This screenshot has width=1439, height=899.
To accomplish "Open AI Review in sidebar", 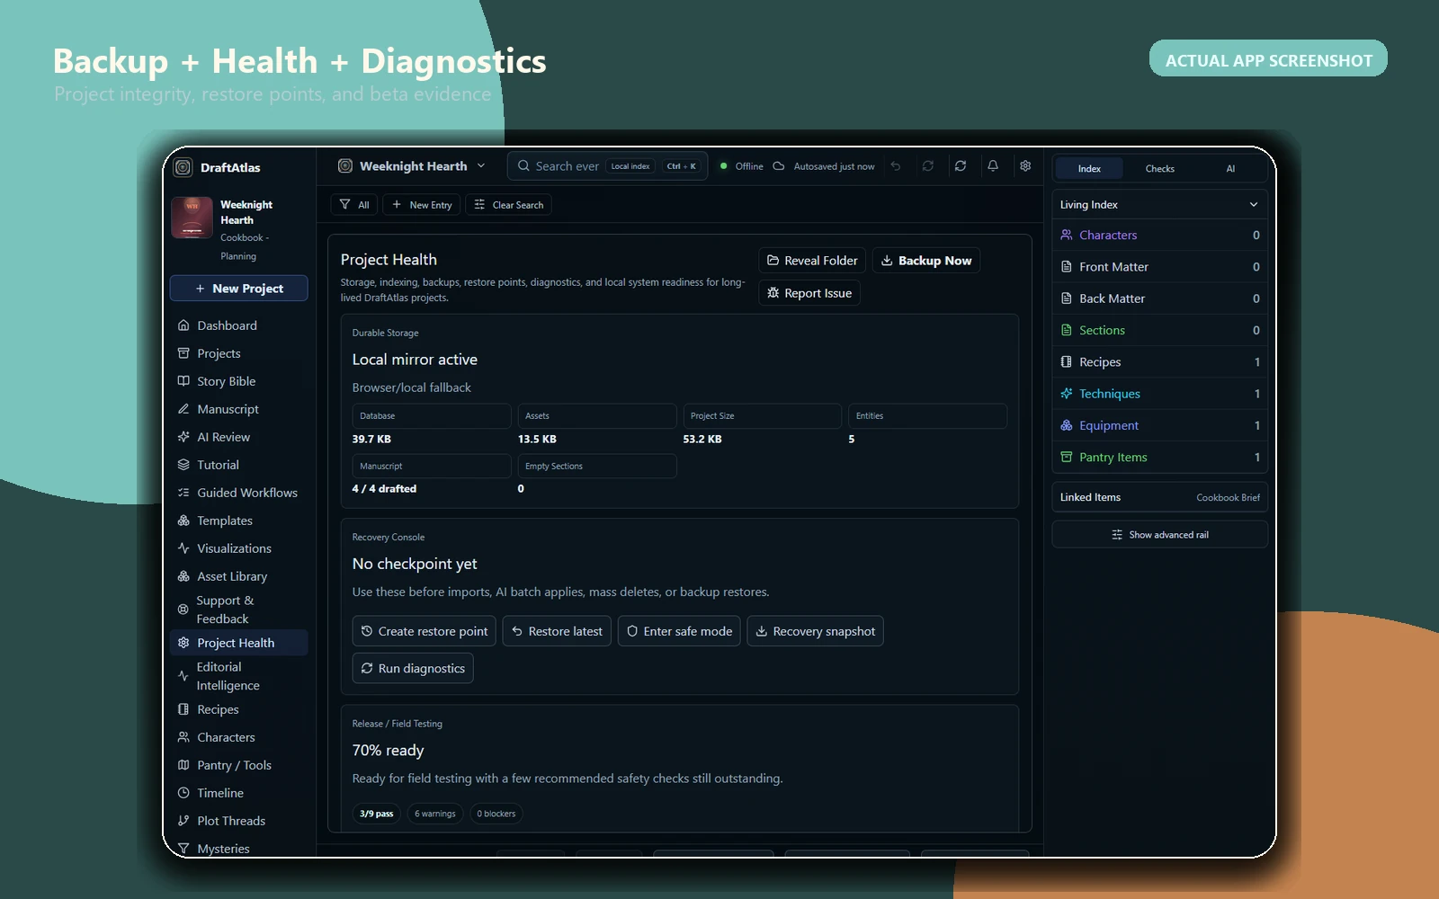I will tap(238, 437).
